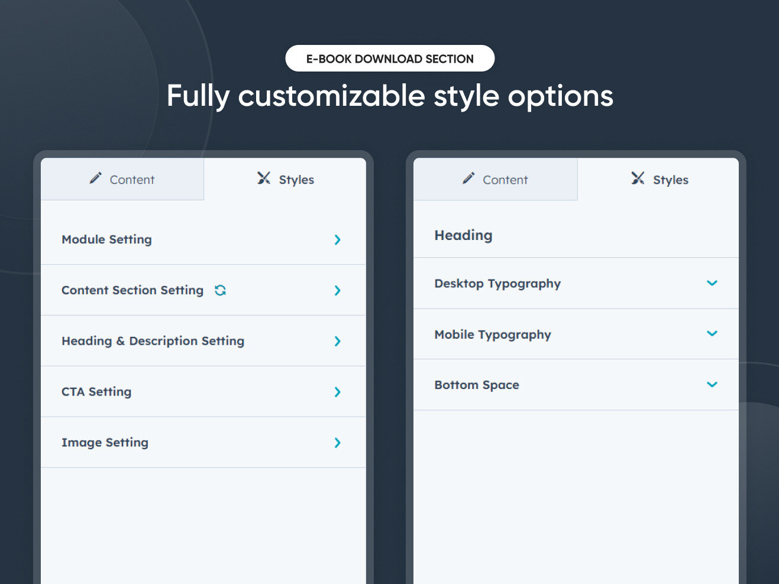The width and height of the screenshot is (779, 584).
Task: Click the brush icon beside Styles on left panel
Action: pos(263,179)
